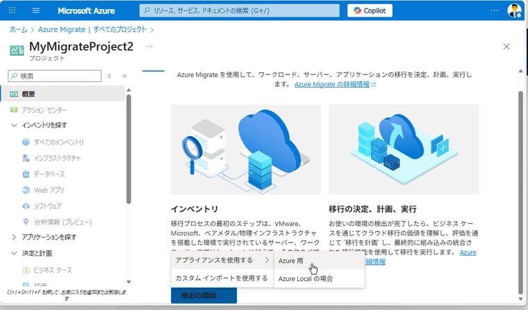
Task: Open ビジネス ケース item
Action: pos(53,270)
